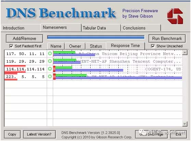Click the Latest Version? button
Viewport: 191px width, 141px height.
point(39,134)
